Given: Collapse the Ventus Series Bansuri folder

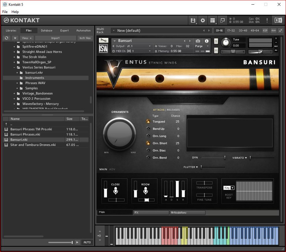Looking at the screenshot, I should pos(14,67).
